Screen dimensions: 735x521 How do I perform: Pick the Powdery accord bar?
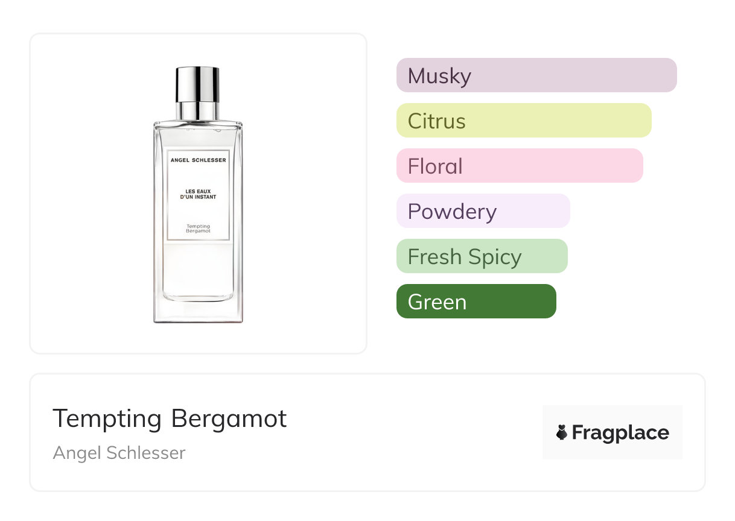pyautogui.click(x=483, y=211)
